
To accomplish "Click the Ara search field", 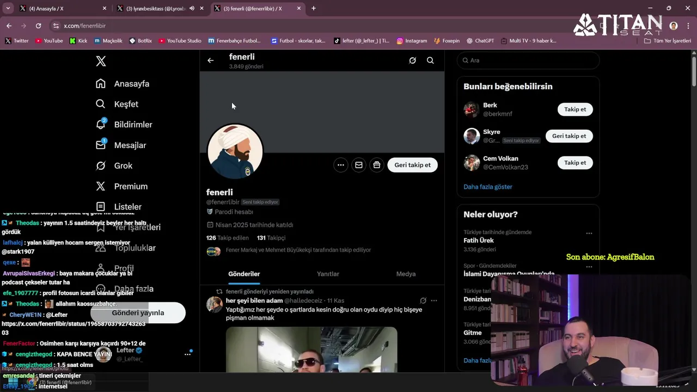I will click(528, 60).
